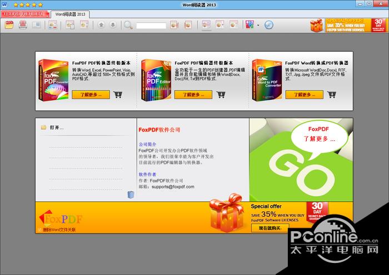Click the gift box icon in the toolbar
This screenshot has width=389, height=275.
pyautogui.click(x=317, y=26)
